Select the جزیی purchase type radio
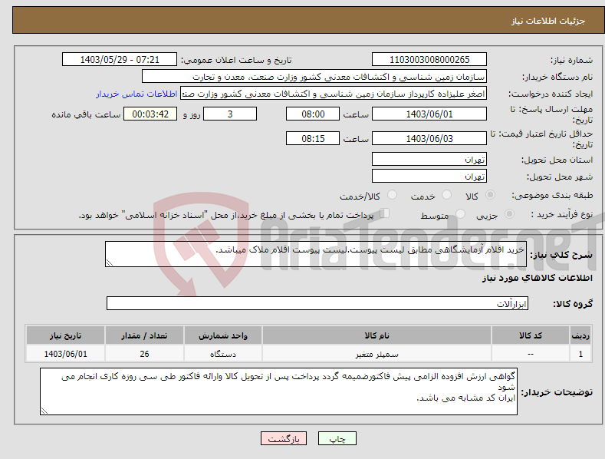This screenshot has width=605, height=459. pyautogui.click(x=509, y=213)
